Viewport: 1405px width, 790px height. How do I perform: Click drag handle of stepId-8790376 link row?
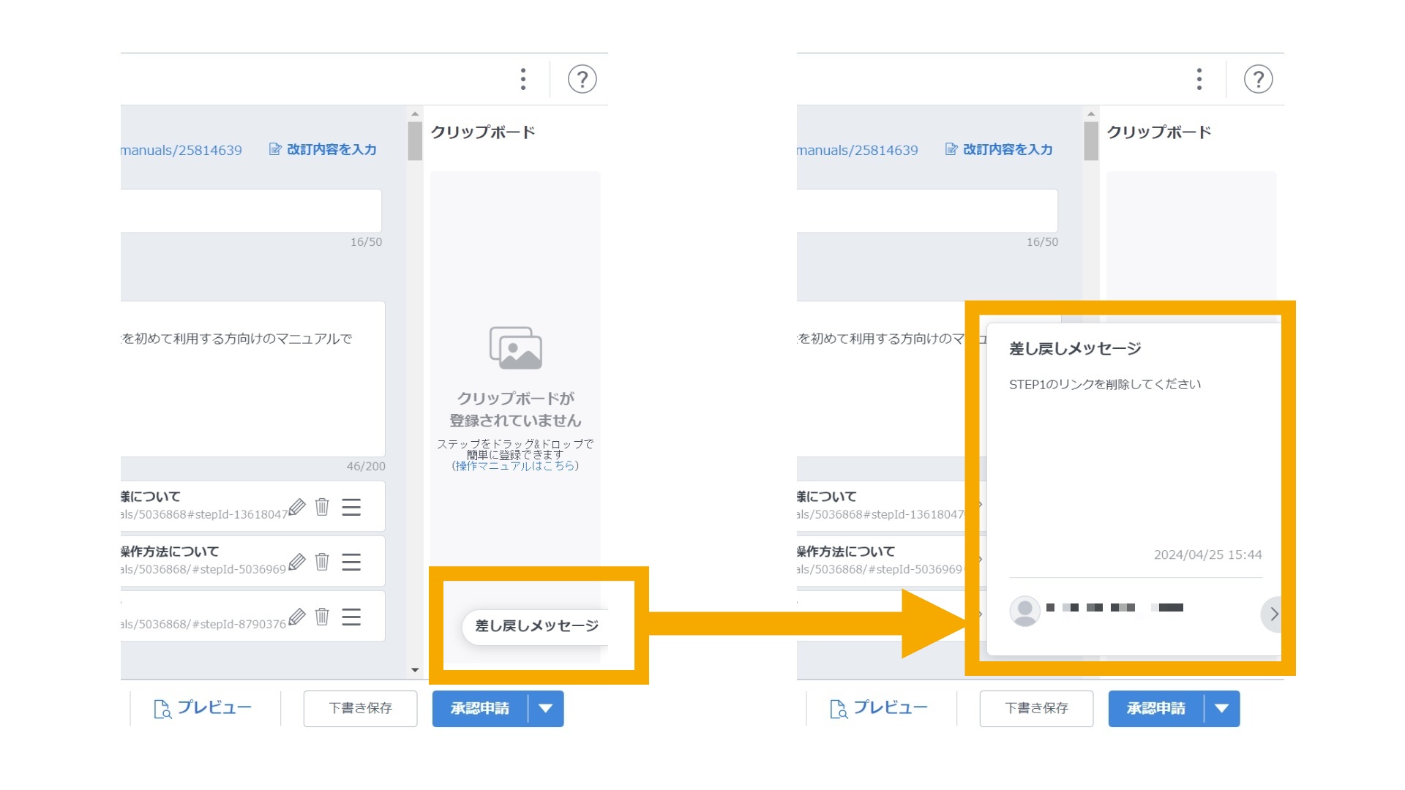(x=351, y=617)
